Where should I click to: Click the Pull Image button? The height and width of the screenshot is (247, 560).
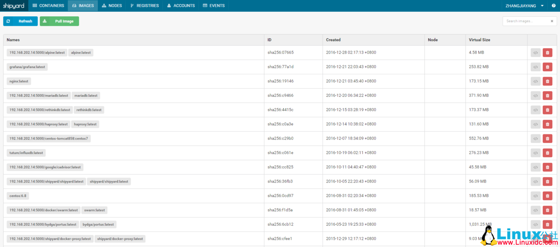click(x=59, y=21)
